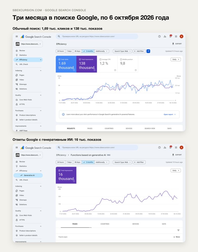Open the Daily dropdown in the Efficiency report window
The width and height of the screenshot is (198, 252).
tap(176, 60)
